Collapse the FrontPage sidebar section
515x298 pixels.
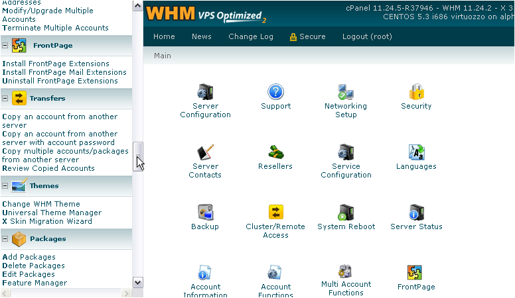[5, 45]
